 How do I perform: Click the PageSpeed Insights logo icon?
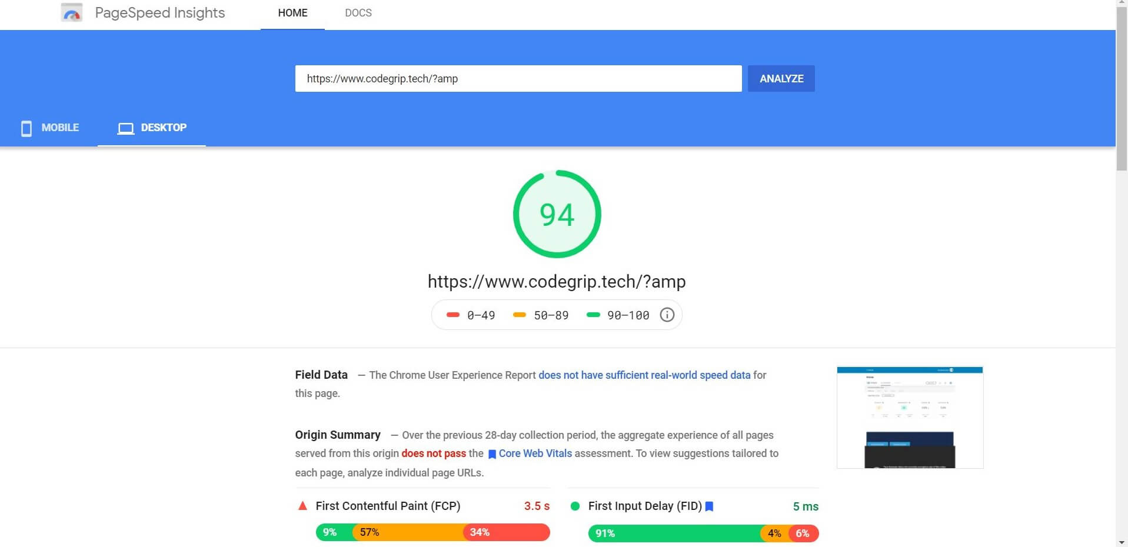coord(72,13)
